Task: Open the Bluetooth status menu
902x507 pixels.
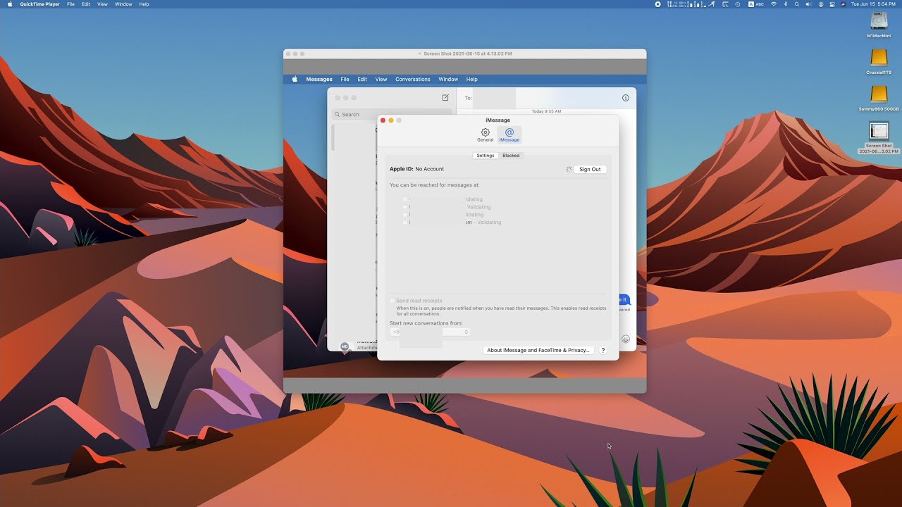Action: pyautogui.click(x=785, y=4)
